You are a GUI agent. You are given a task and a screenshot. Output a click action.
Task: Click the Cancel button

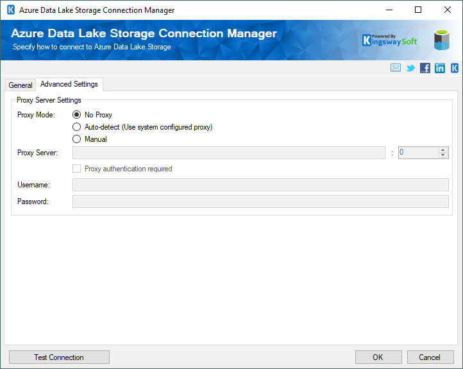pos(430,357)
